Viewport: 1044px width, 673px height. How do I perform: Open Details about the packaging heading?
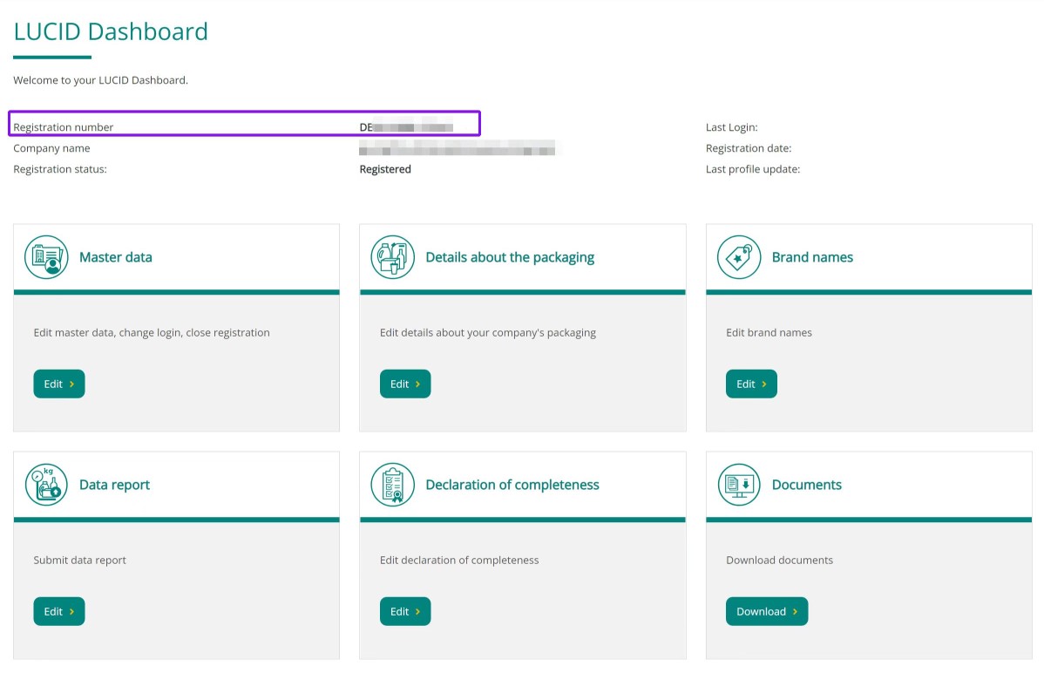(509, 257)
